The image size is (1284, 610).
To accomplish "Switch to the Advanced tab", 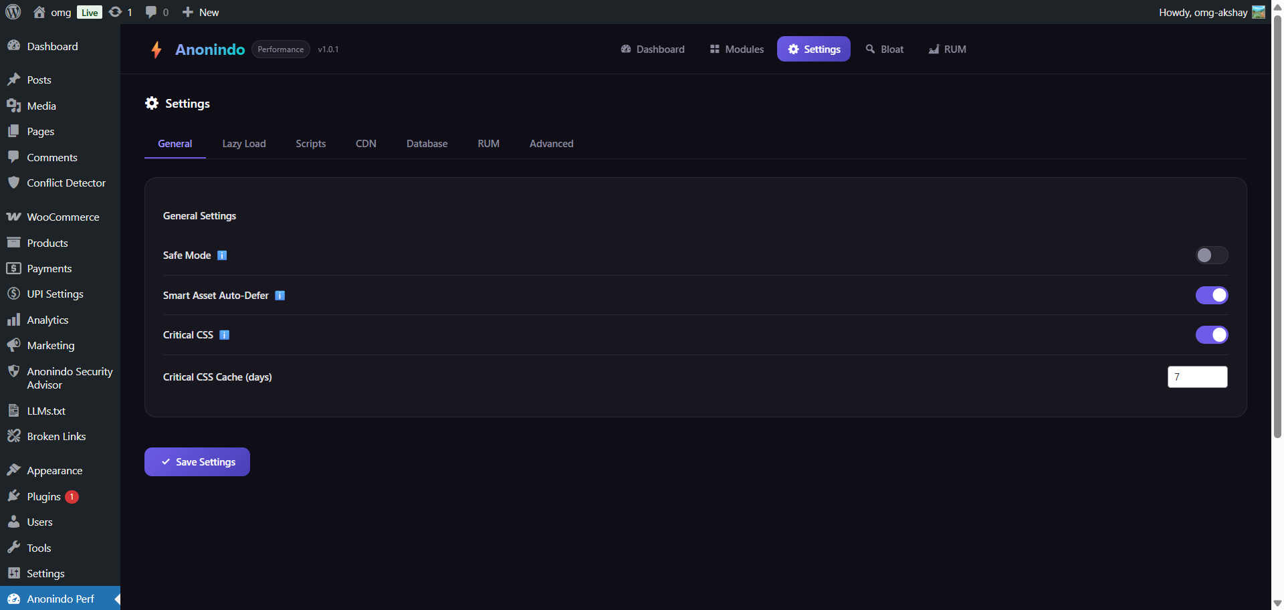I will [x=552, y=144].
